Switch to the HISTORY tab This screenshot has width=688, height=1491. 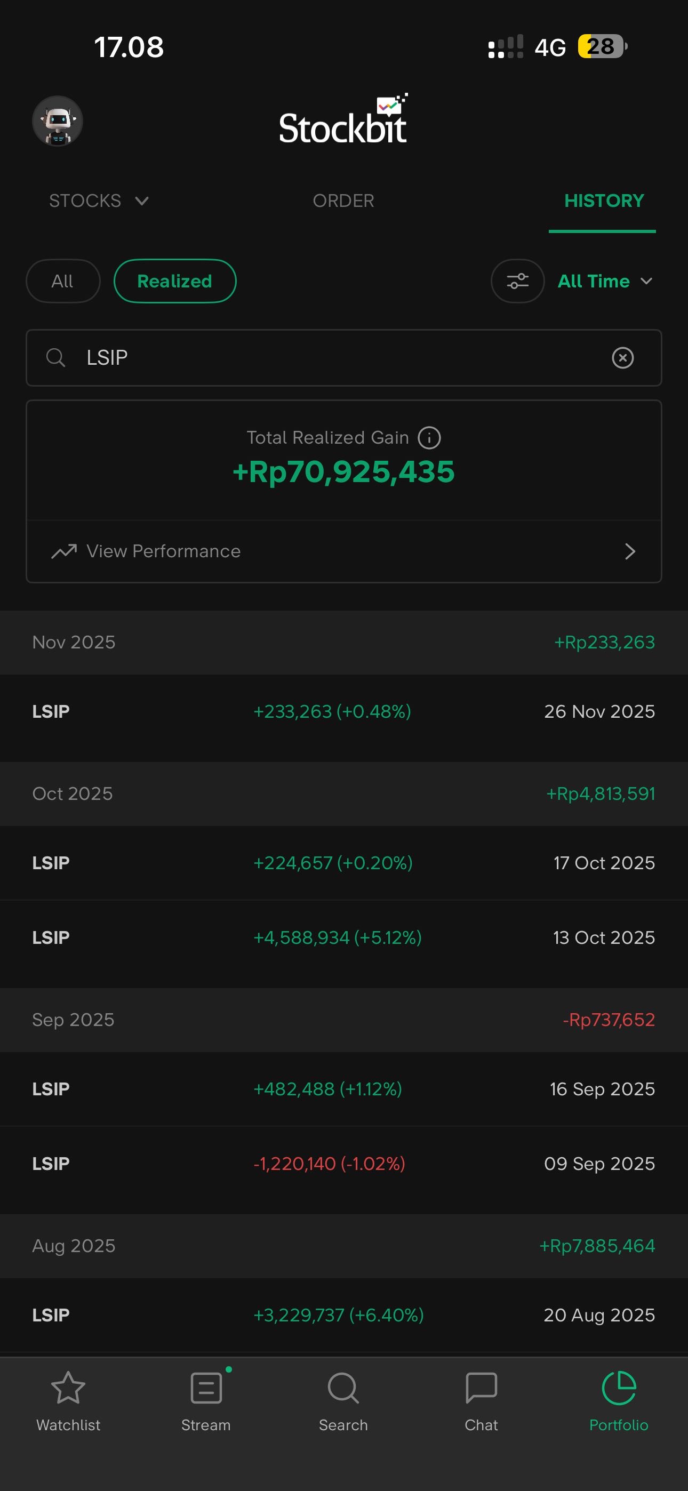coord(603,201)
